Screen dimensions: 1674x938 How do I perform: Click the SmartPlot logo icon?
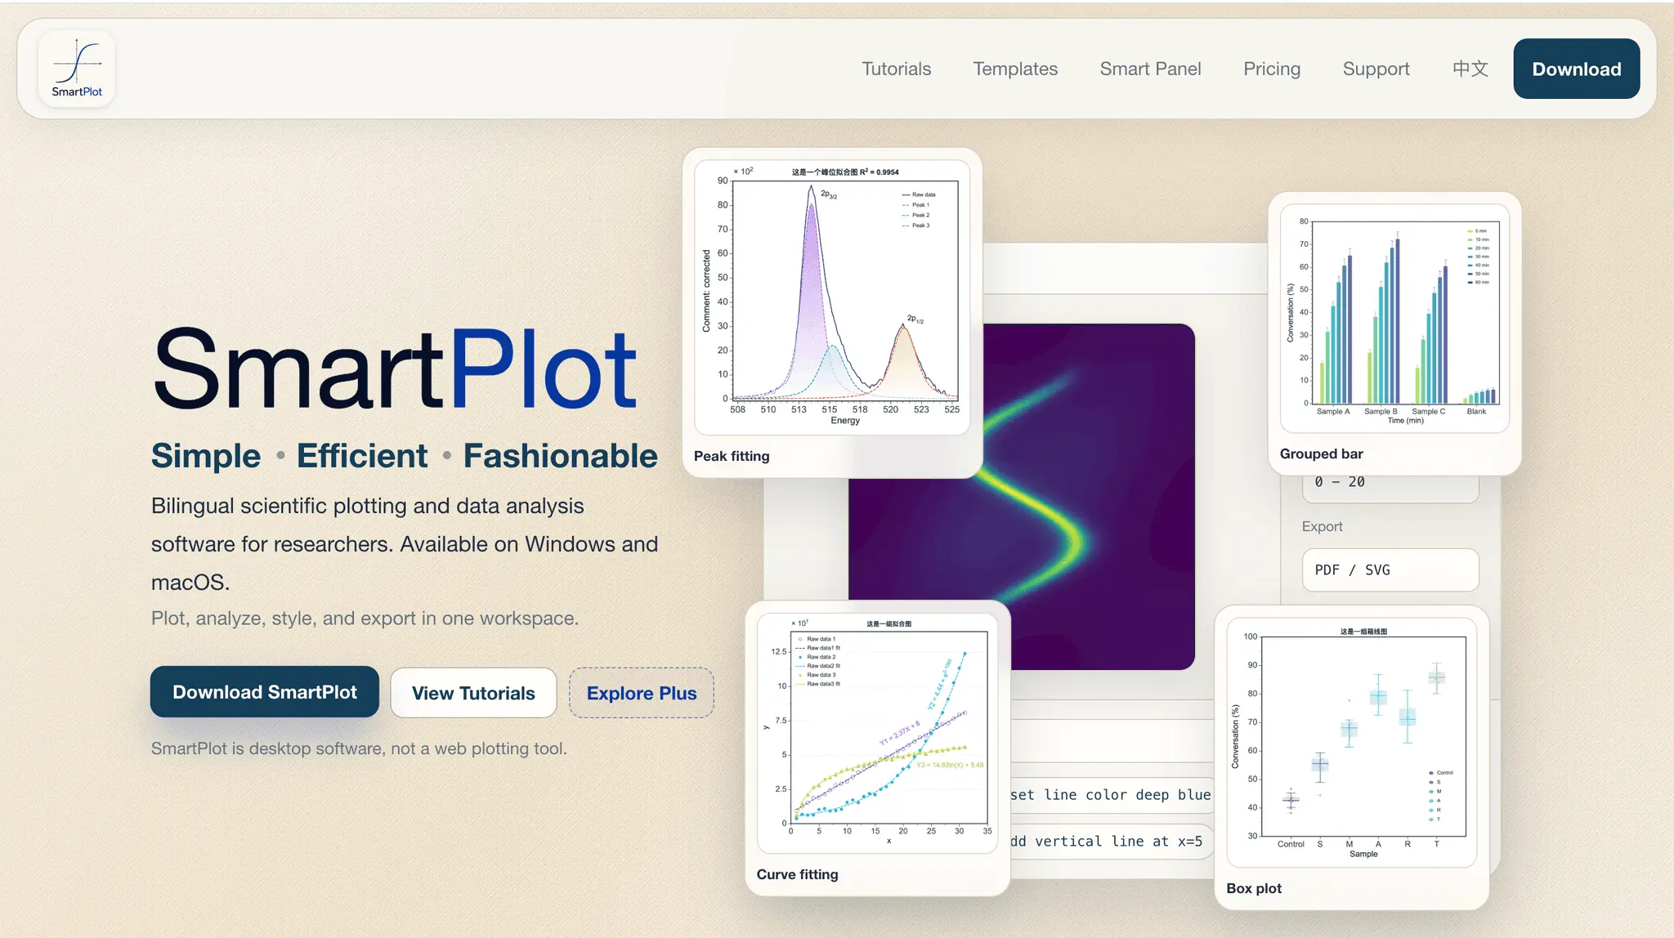(x=77, y=69)
